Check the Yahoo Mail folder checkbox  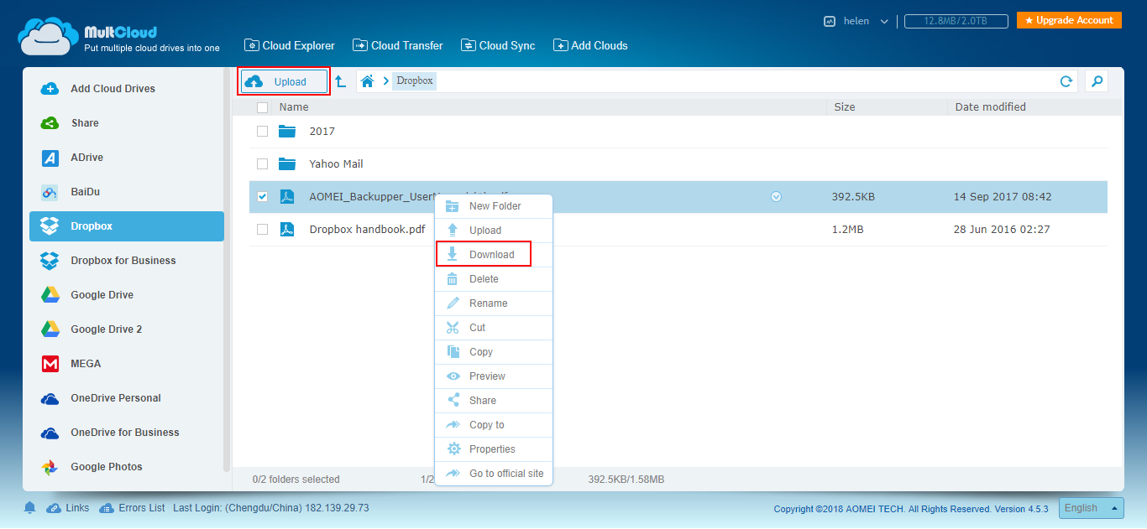(x=262, y=164)
